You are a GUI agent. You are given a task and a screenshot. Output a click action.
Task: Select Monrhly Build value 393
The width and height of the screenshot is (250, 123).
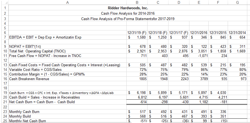pos(199,116)
